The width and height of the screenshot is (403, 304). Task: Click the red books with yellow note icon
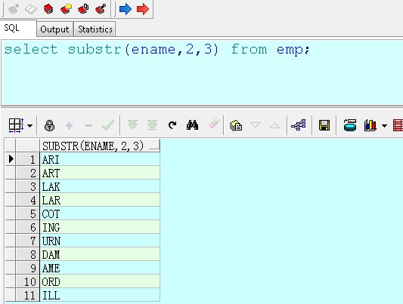pyautogui.click(x=66, y=9)
